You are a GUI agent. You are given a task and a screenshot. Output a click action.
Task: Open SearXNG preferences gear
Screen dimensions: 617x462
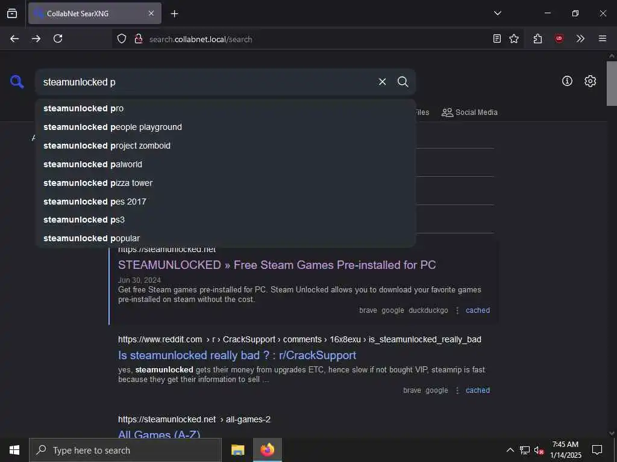[x=590, y=81]
